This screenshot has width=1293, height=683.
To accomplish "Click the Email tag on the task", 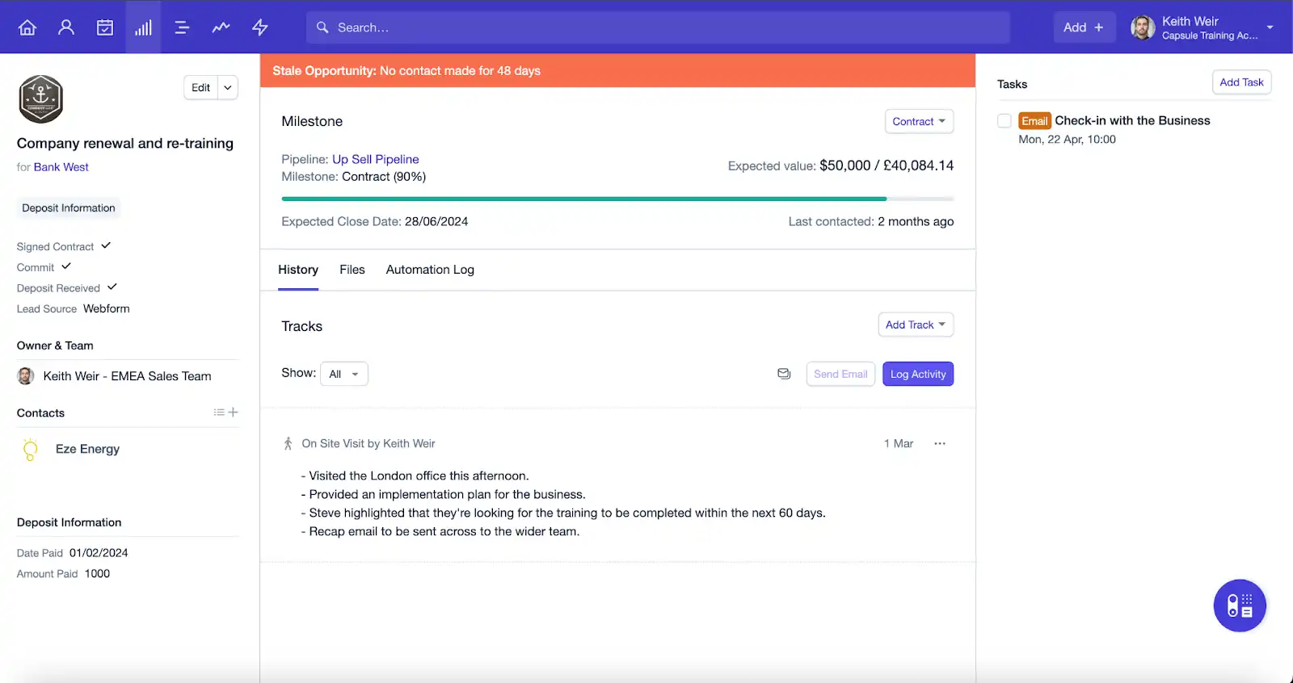I will (x=1034, y=121).
